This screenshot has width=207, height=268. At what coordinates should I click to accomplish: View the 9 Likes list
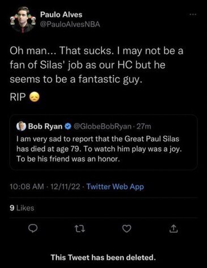22,208
